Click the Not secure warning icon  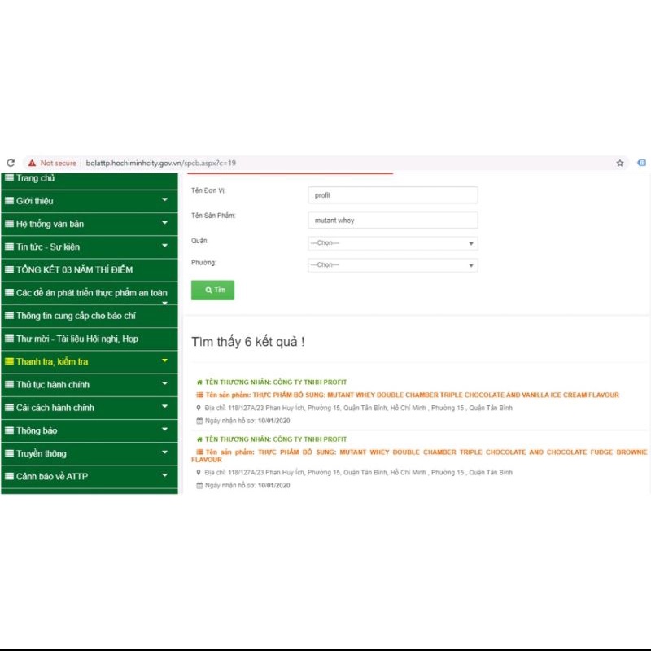pos(32,163)
